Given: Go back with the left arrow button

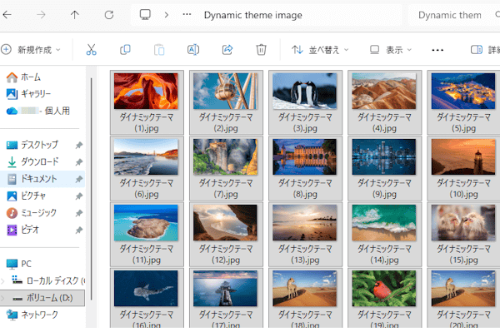Looking at the screenshot, I should 7,15.
